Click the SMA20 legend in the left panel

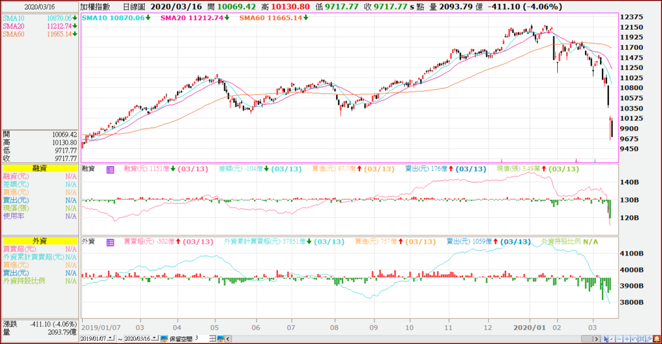39,26
